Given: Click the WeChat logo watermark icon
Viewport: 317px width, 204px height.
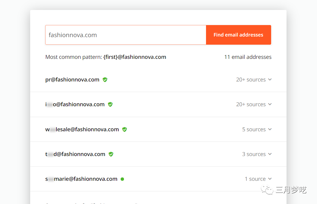Looking at the screenshot, I should [x=267, y=190].
